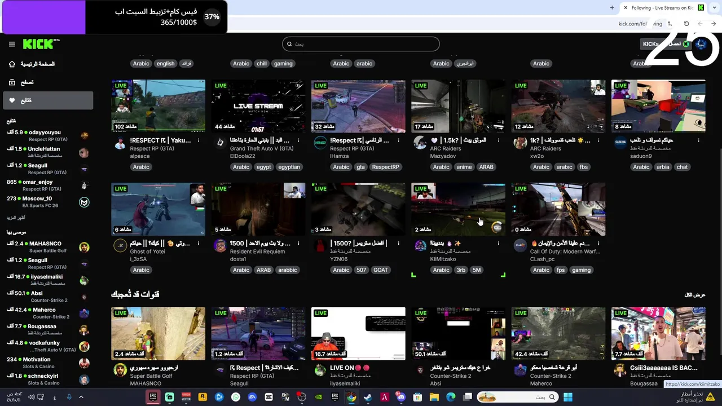Toggle the microphone icon in system tray
Screen dimensions: 722x406
pos(69,398)
